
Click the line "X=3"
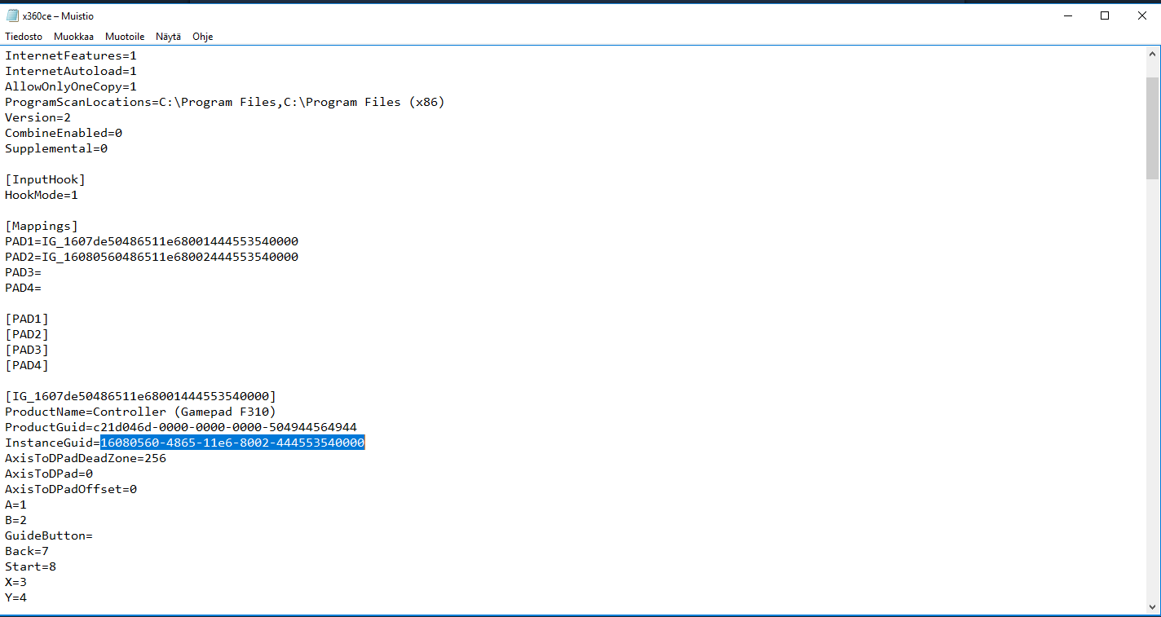[x=15, y=582]
